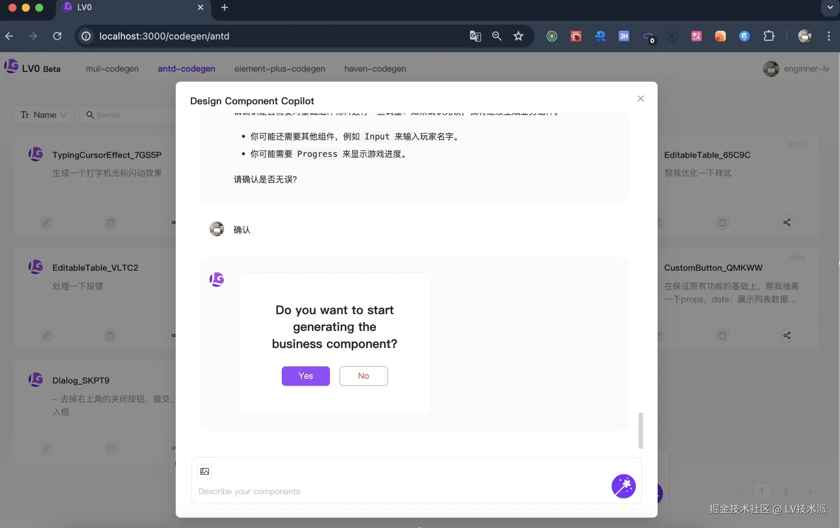The image size is (840, 528).
Task: Click the image upload icon in chat input
Action: click(205, 471)
